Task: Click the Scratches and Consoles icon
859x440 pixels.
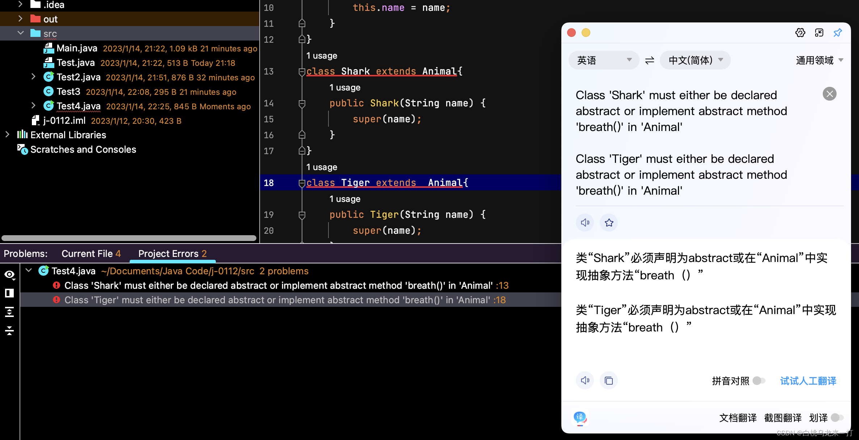Action: (x=22, y=149)
